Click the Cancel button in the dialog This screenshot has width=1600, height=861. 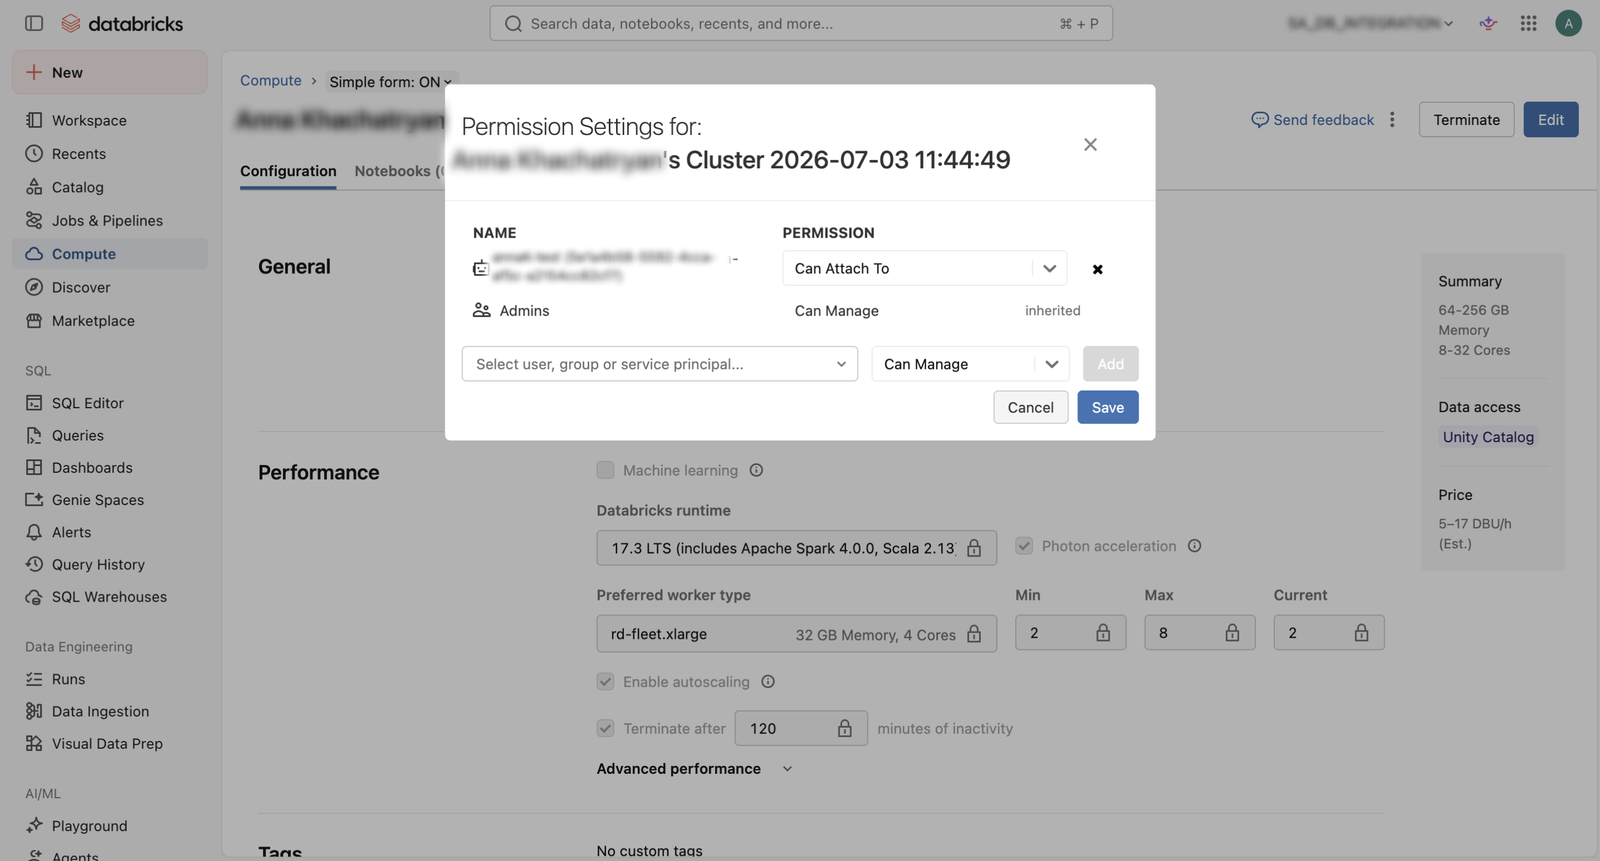pyautogui.click(x=1030, y=407)
